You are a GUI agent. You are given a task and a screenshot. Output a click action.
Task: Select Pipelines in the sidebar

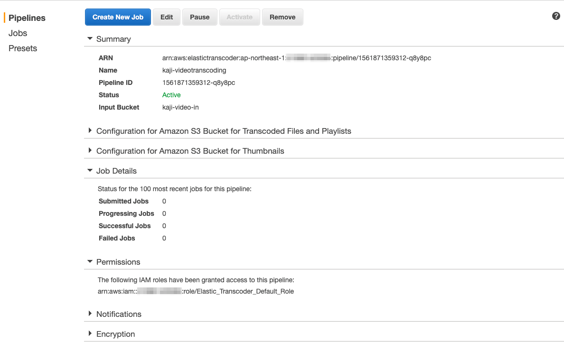point(26,18)
